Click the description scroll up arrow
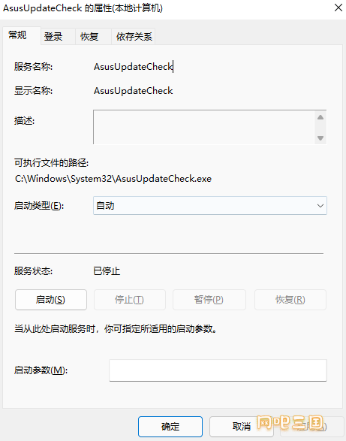 click(x=320, y=117)
